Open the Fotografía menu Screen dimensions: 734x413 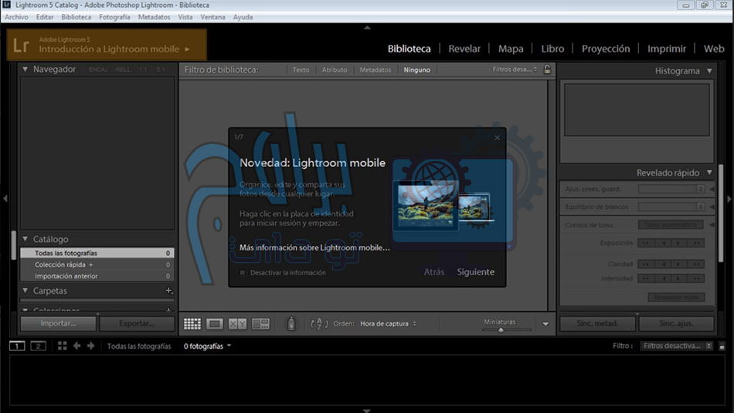point(114,17)
